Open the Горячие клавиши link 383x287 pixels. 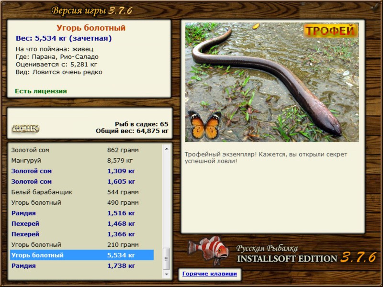(x=210, y=274)
